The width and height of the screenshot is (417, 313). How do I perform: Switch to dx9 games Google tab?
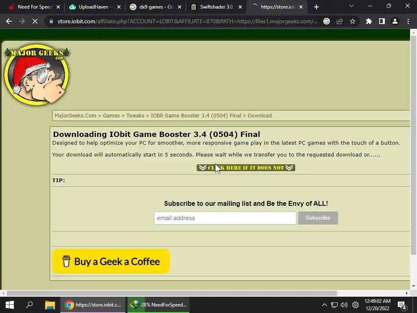(156, 7)
